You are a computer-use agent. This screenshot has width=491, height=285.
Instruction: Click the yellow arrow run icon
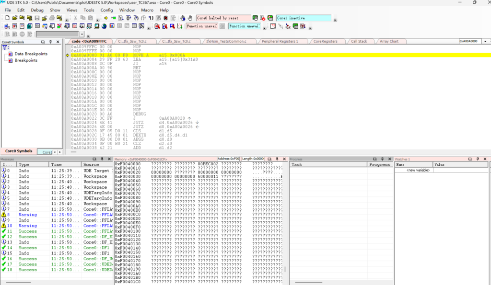(x=105, y=18)
